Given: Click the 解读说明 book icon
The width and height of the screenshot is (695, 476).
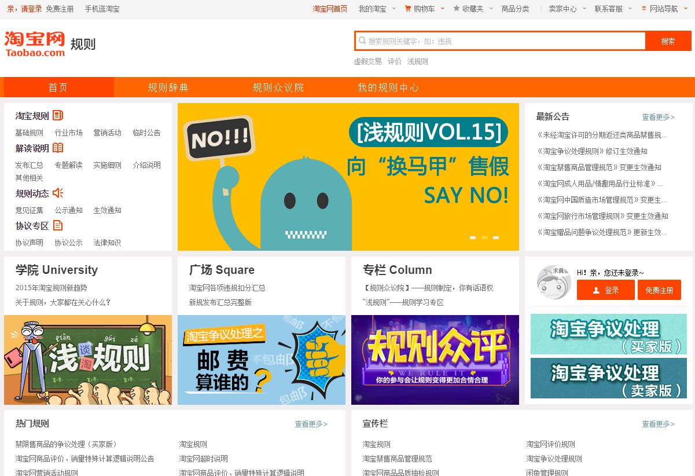Looking at the screenshot, I should 58,148.
